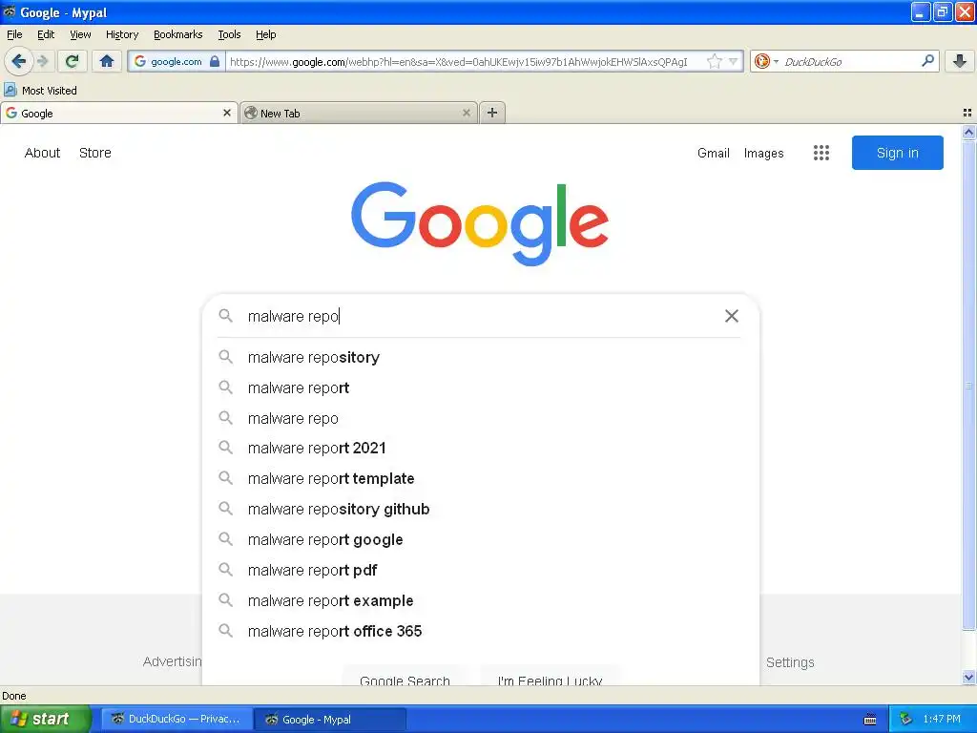Open the Tools menu

click(x=229, y=34)
